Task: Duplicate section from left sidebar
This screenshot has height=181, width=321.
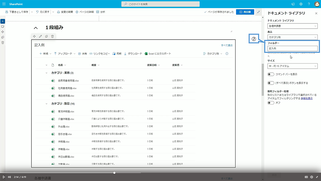Action: [3, 37]
